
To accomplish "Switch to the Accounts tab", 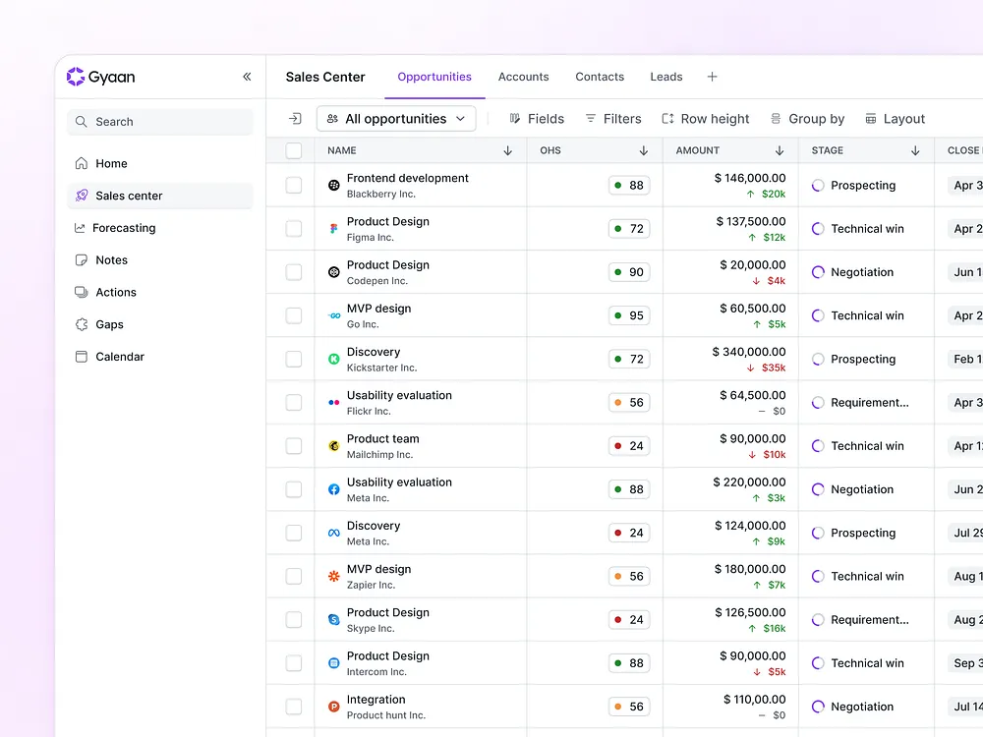I will tap(523, 77).
